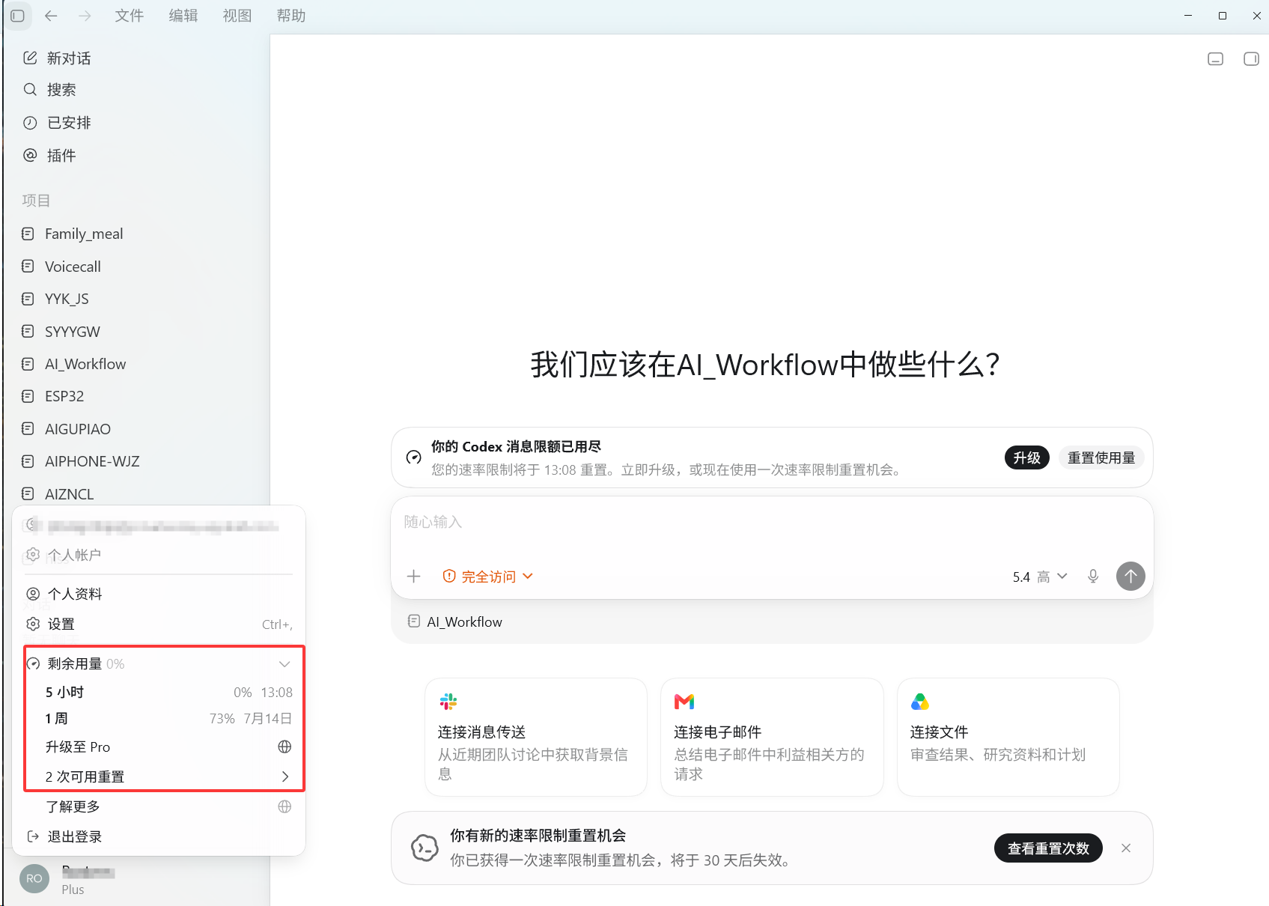Click the send arrow button
Screen dimensions: 1269x906
[x=1130, y=576]
